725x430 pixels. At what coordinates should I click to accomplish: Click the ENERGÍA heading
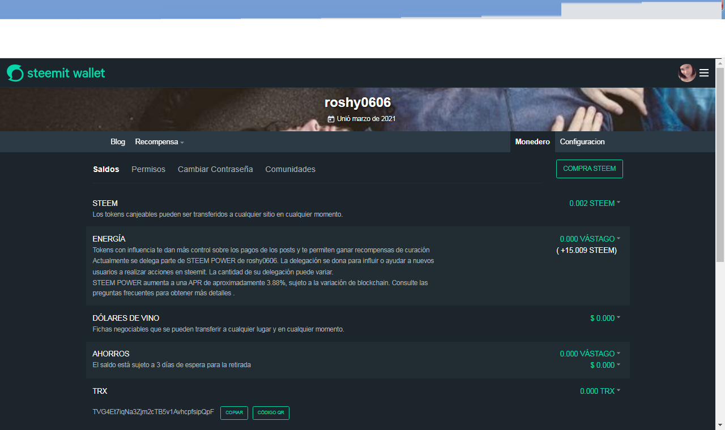(x=109, y=239)
